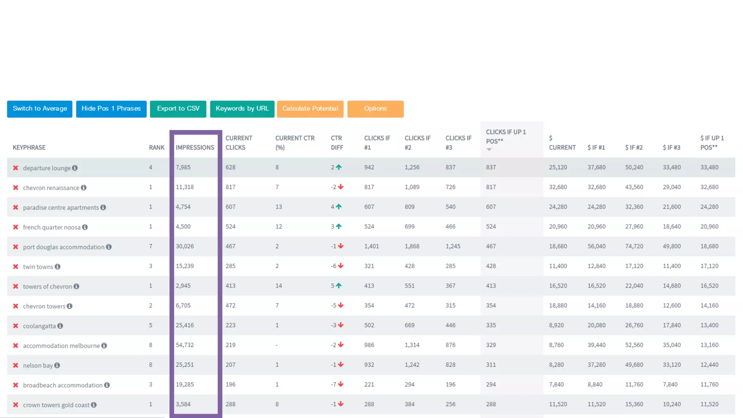Screen dimensions: 743x418
Task: Click info icon next to chevron towers
Action: click(70, 306)
